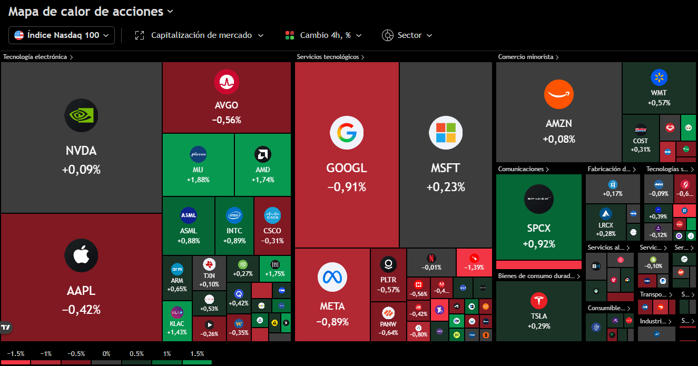
Task: Expand the Industri... sector
Action: [656, 320]
